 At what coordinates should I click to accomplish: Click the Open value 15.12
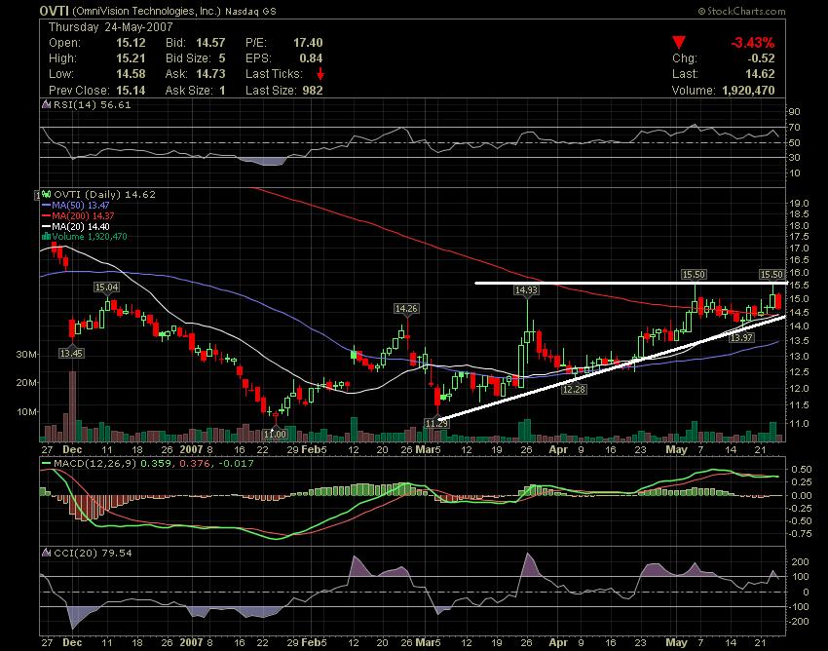[131, 43]
